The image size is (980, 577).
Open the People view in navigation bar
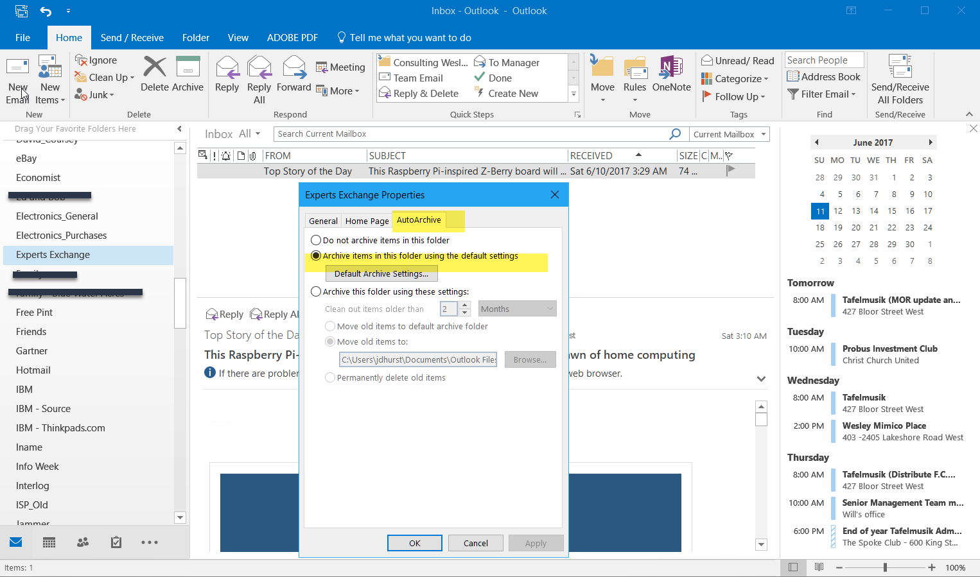click(83, 542)
